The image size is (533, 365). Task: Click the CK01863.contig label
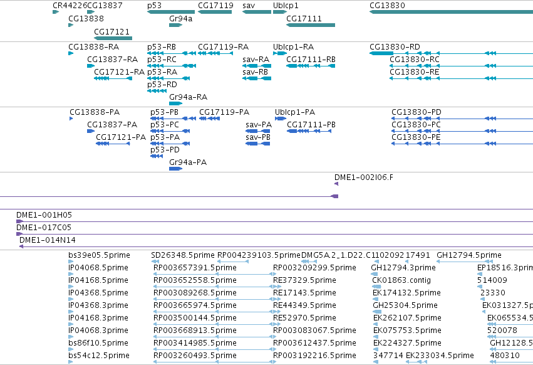(x=401, y=280)
